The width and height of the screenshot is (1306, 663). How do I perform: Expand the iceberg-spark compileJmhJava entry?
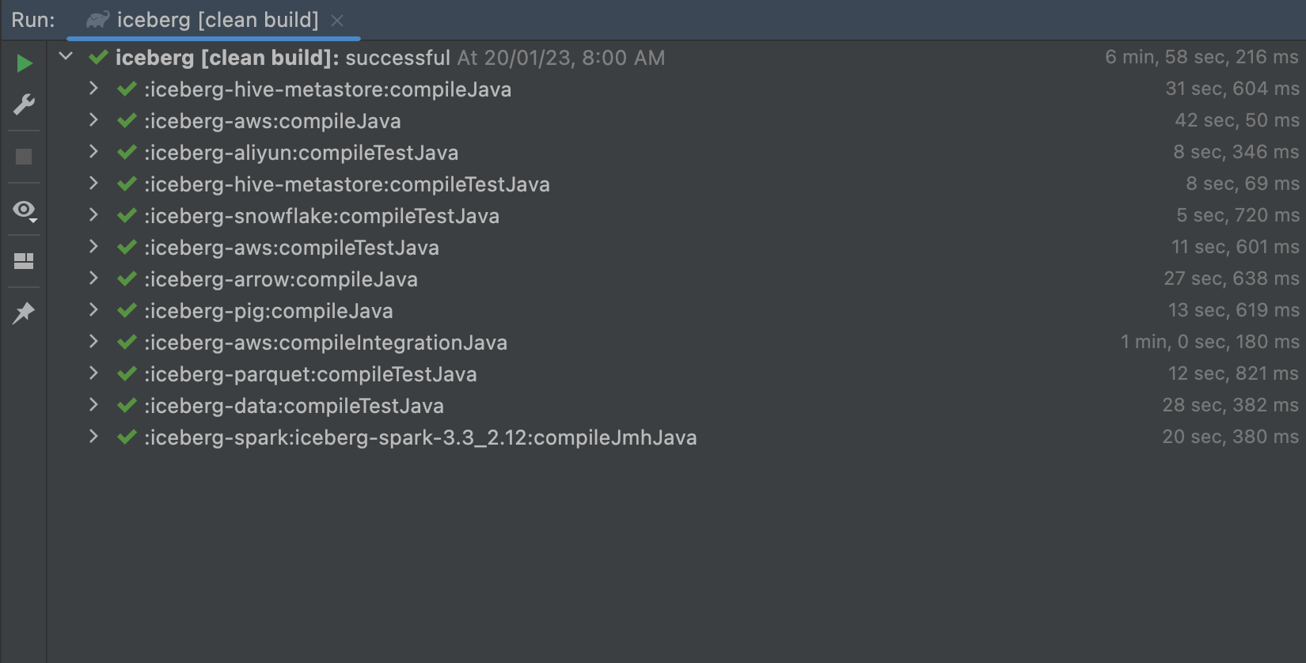(93, 437)
